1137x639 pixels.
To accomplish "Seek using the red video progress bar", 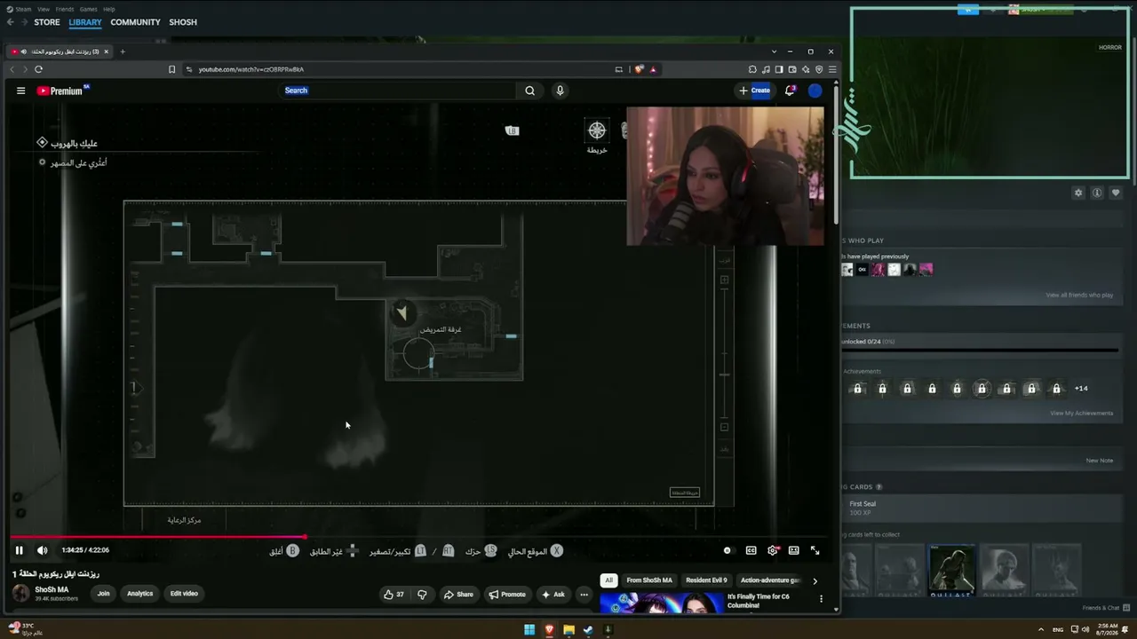I will 418,537.
